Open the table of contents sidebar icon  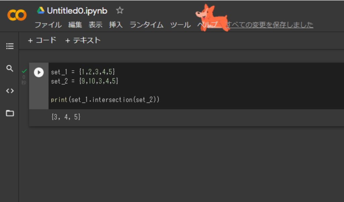(10, 46)
